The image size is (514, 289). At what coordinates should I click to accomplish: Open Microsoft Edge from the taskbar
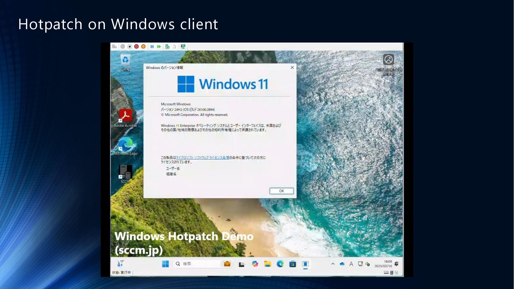coord(280,264)
